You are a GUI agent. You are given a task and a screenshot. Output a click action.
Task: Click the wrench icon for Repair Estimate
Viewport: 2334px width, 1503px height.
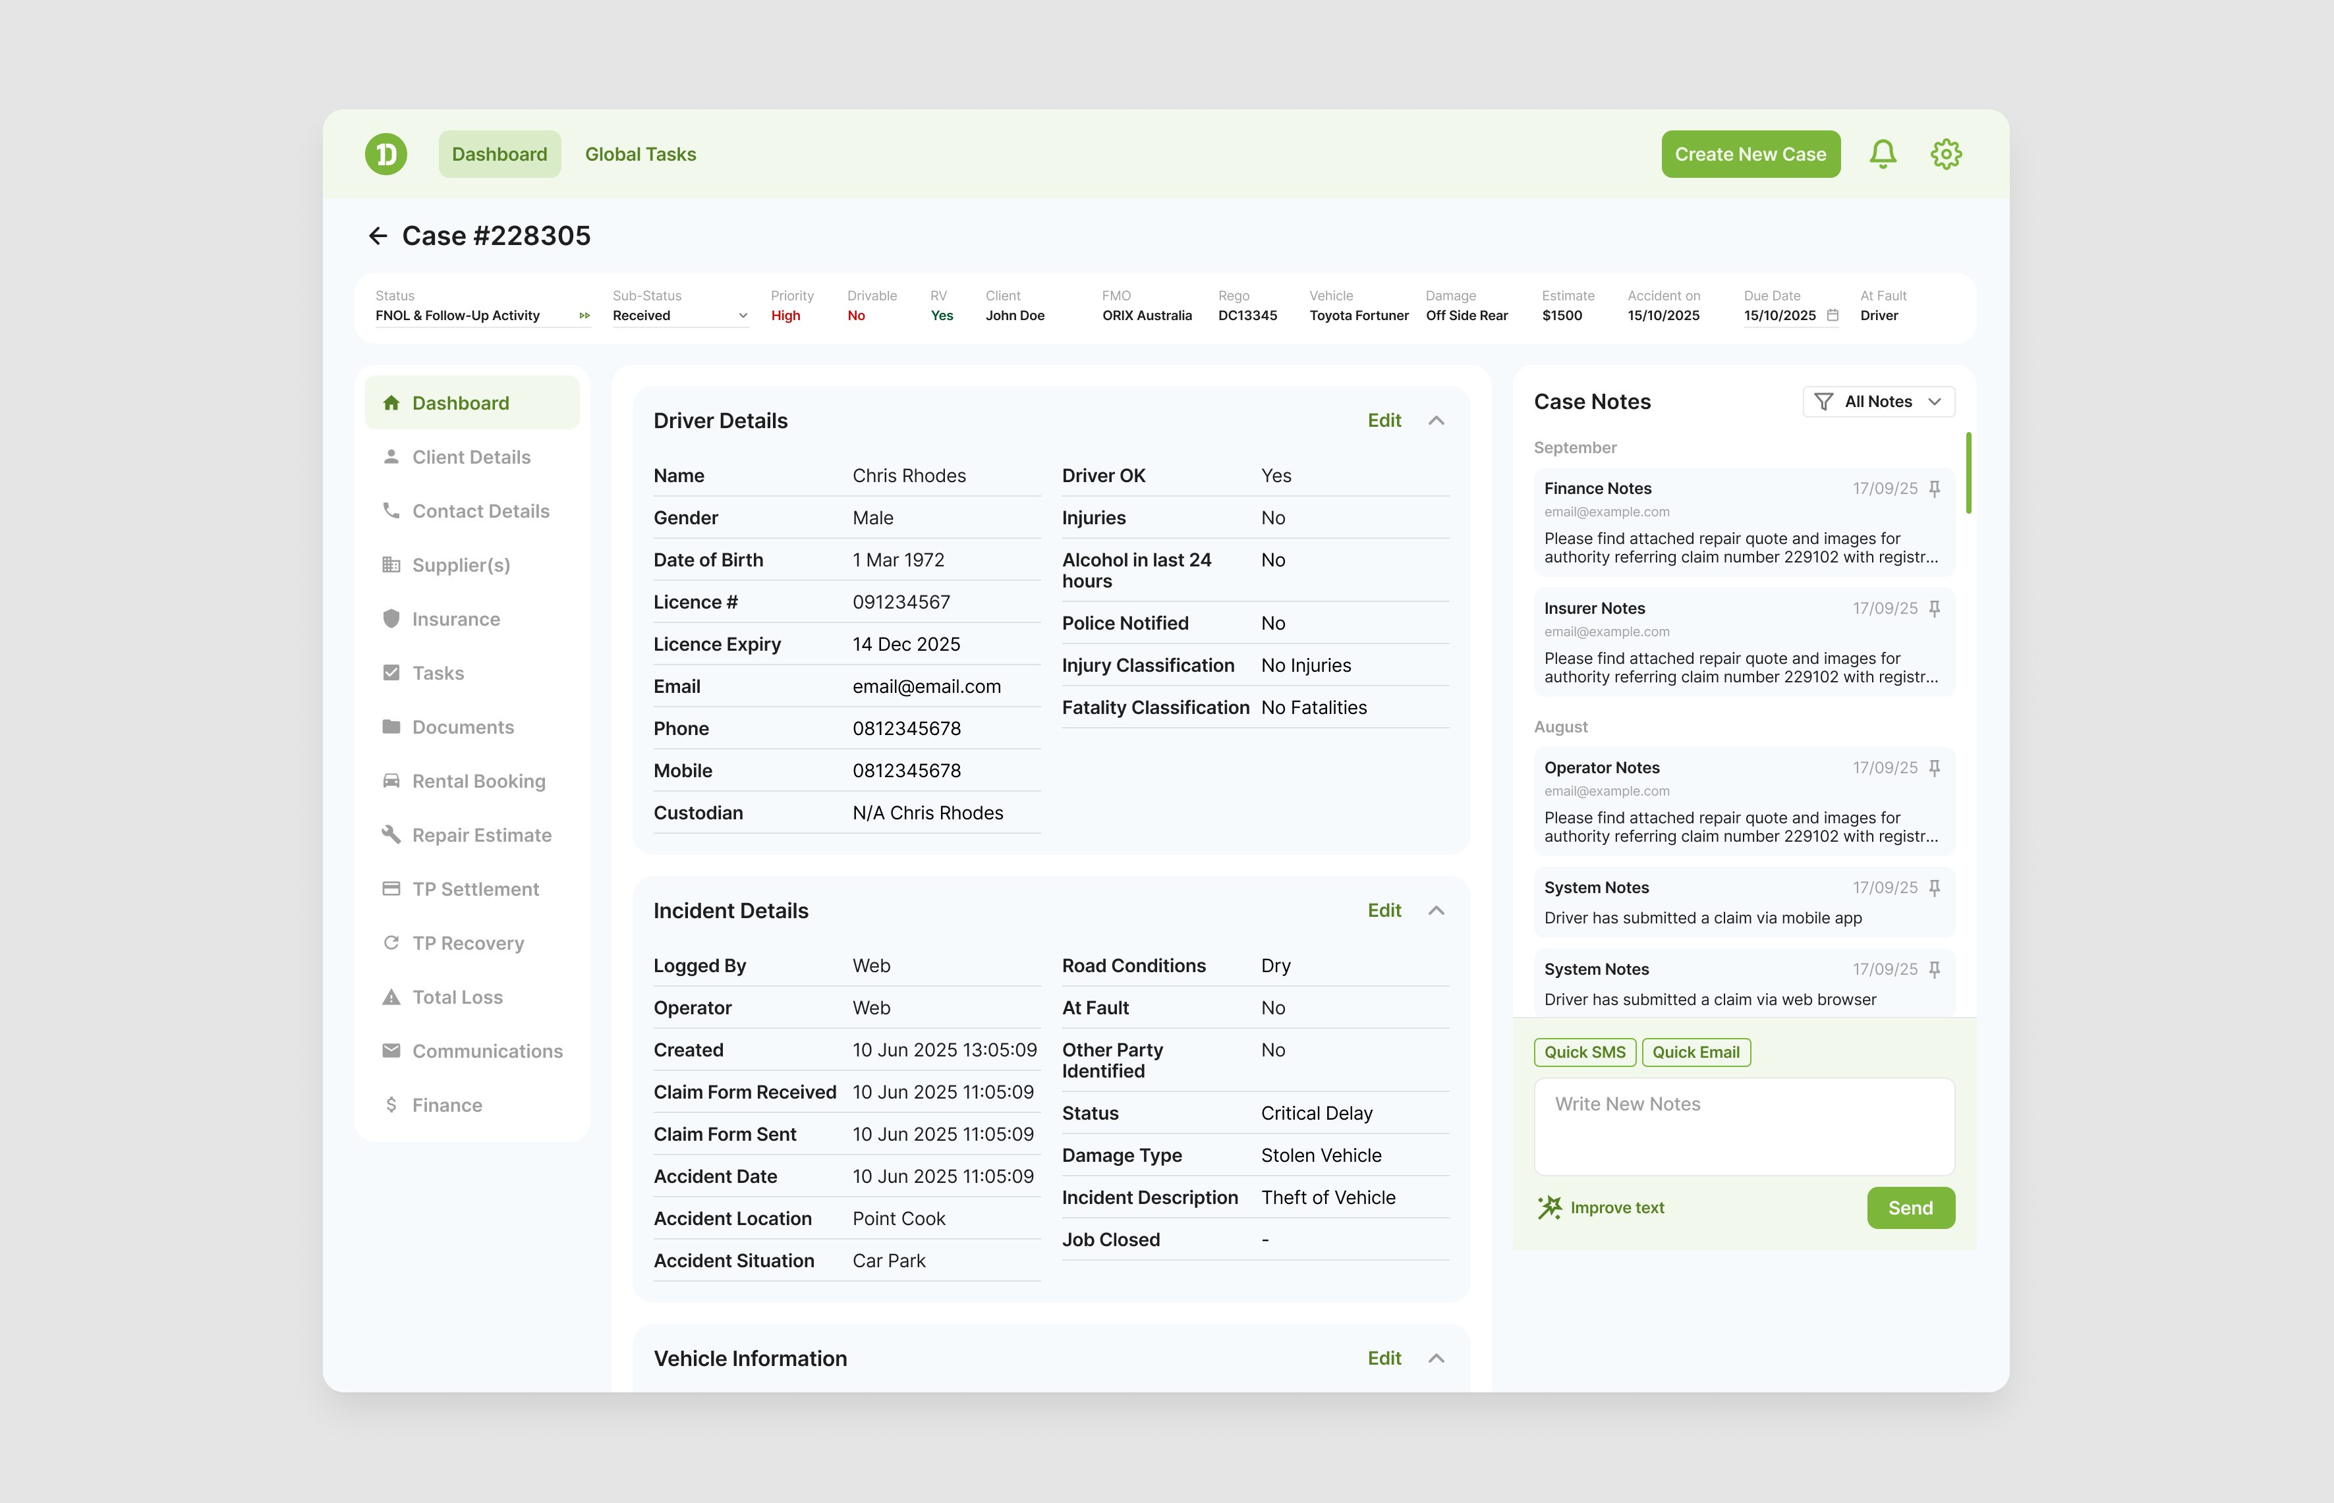click(x=391, y=834)
